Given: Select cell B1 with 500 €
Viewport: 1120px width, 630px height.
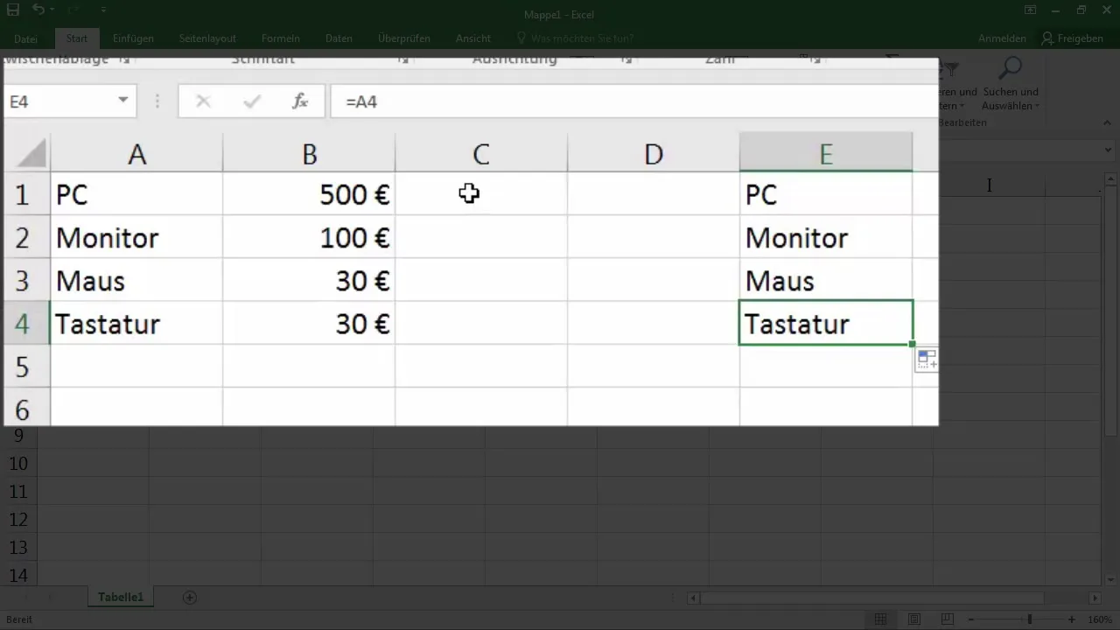Looking at the screenshot, I should point(309,194).
